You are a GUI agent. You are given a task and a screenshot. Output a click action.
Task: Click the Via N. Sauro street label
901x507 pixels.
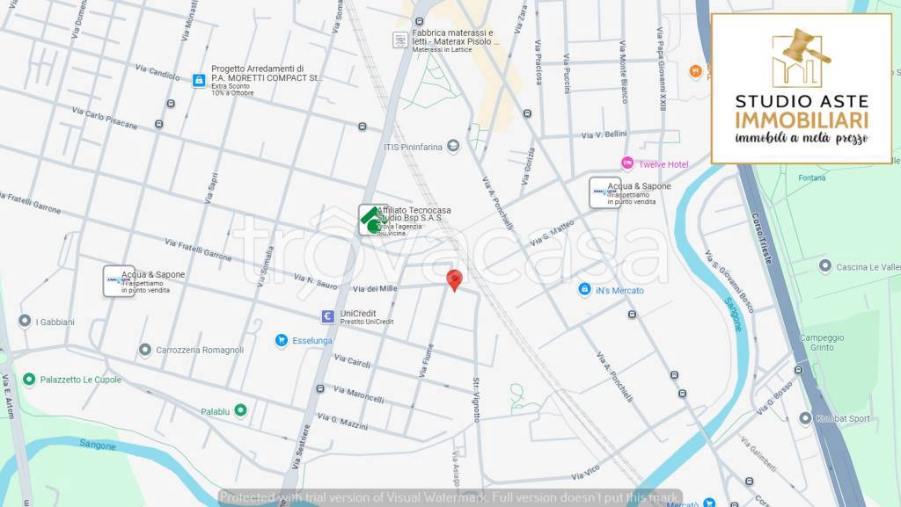point(315,281)
